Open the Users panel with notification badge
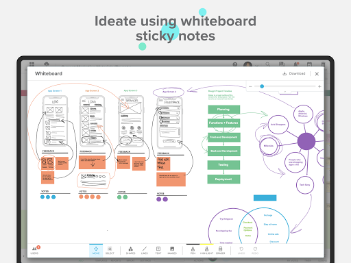The height and width of the screenshot is (263, 351). click(x=35, y=250)
